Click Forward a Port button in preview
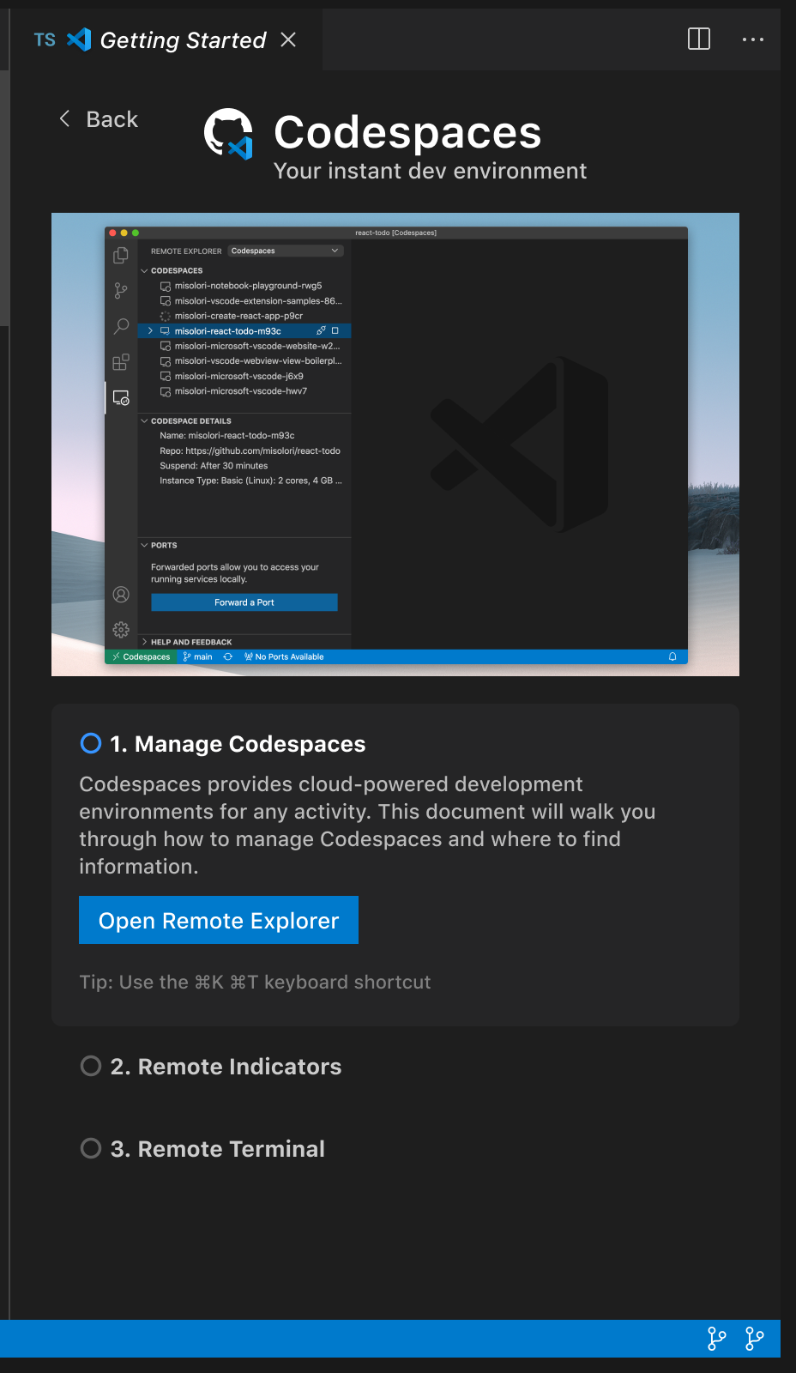Viewport: 796px width, 1373px height. click(x=244, y=602)
